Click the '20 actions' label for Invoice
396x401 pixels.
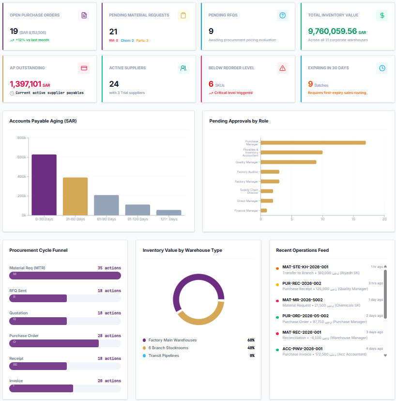(109, 381)
